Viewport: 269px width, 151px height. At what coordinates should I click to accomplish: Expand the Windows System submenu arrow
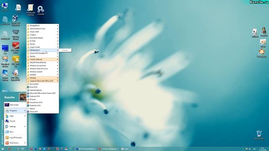click(58, 72)
